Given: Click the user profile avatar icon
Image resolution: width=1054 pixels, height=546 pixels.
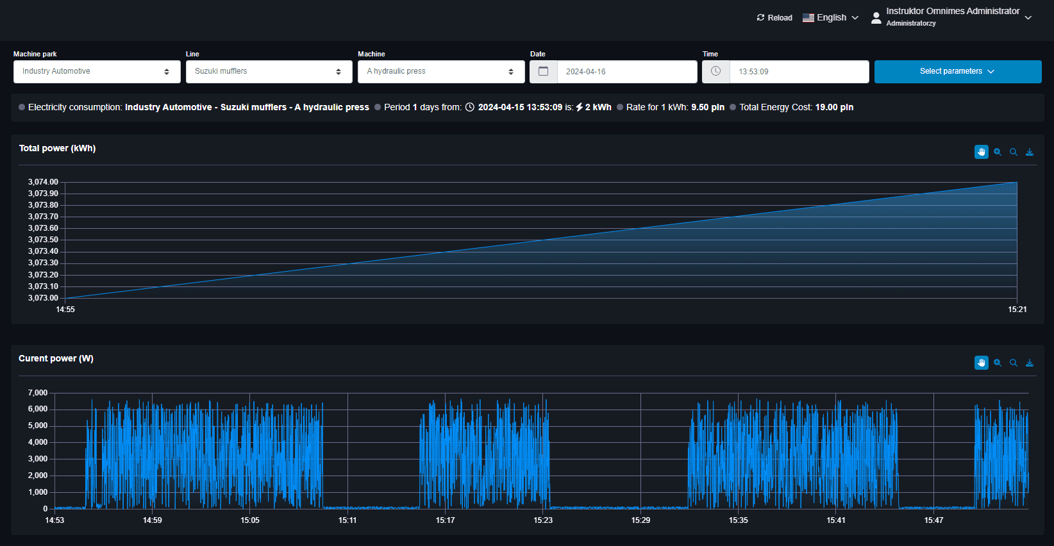Looking at the screenshot, I should pyautogui.click(x=876, y=18).
